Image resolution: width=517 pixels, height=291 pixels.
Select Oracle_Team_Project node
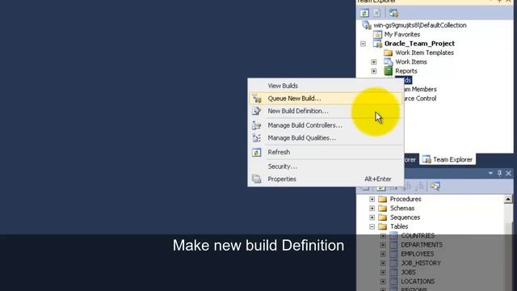click(x=419, y=44)
